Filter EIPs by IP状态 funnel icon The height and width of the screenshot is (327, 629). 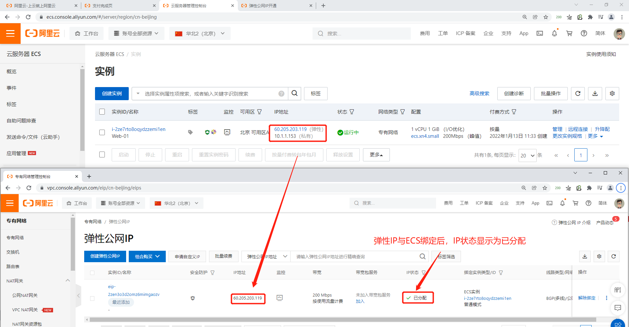[x=424, y=273]
